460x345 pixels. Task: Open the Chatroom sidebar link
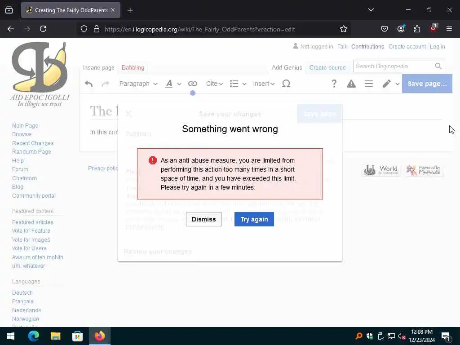24,178
